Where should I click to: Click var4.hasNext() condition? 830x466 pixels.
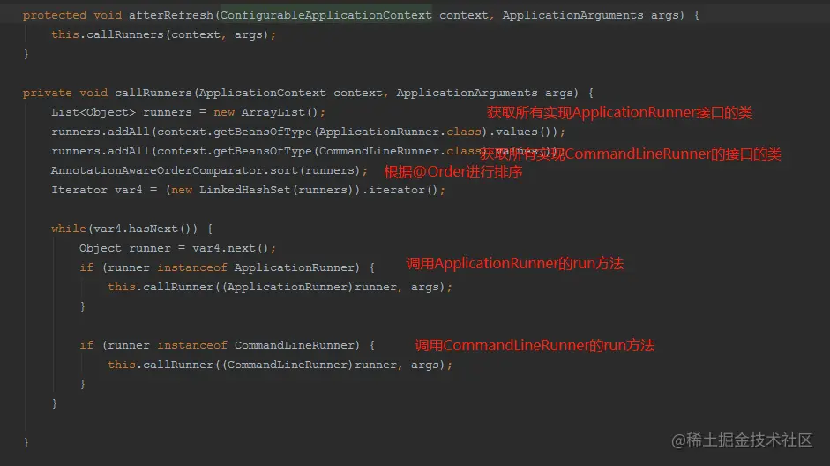click(142, 229)
